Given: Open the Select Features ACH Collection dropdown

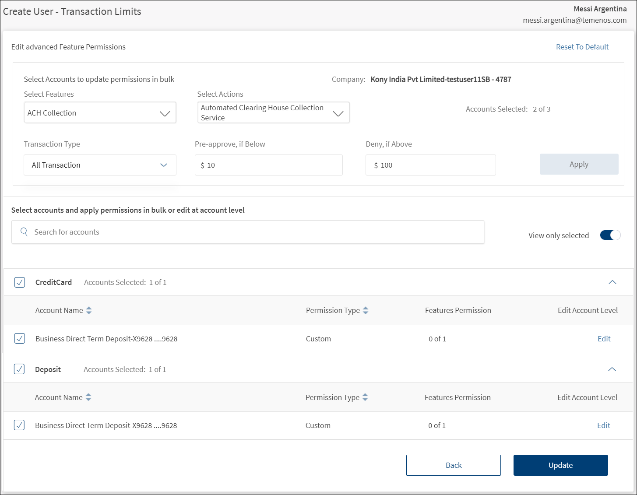Looking at the screenshot, I should (100, 113).
